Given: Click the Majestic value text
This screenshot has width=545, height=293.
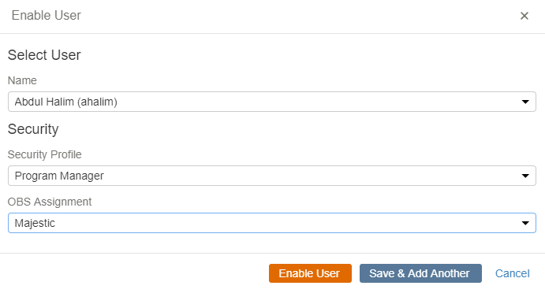Looking at the screenshot, I should click(x=35, y=223).
